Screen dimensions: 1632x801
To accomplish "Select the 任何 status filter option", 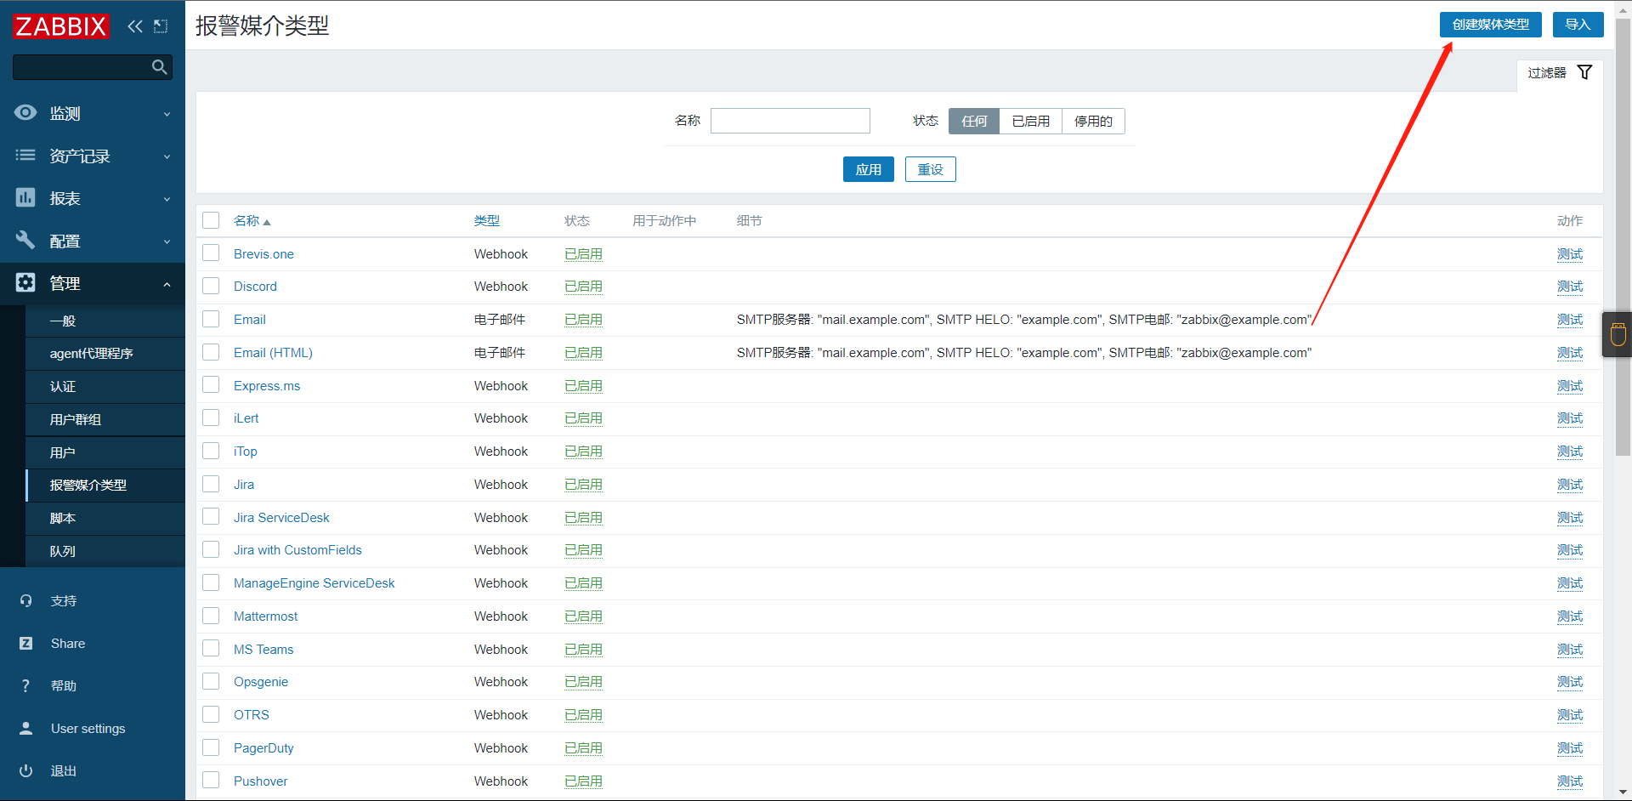I will (974, 121).
